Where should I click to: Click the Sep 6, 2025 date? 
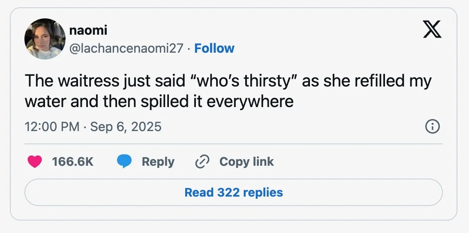point(126,127)
